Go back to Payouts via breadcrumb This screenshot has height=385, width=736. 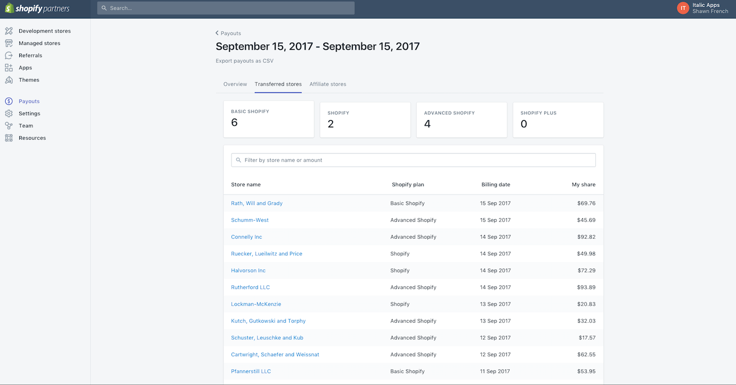[228, 33]
